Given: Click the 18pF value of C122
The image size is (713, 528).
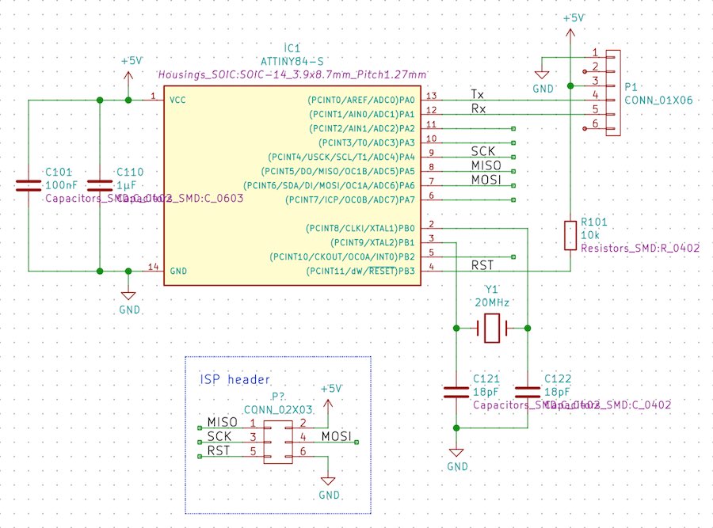Looking at the screenshot, I should click(x=558, y=392).
